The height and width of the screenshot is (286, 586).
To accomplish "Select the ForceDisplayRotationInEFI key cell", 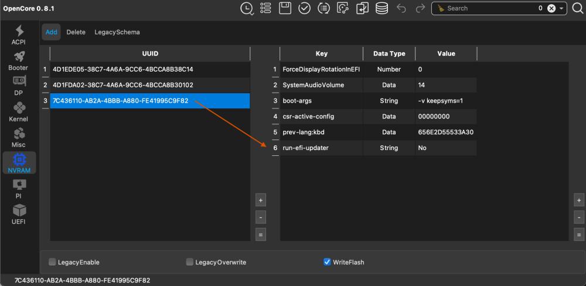I will point(321,70).
